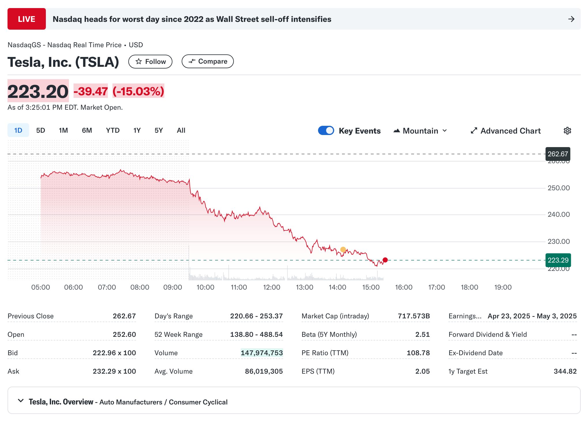Collapse the Tesla, Inc. Overview section

(21, 400)
